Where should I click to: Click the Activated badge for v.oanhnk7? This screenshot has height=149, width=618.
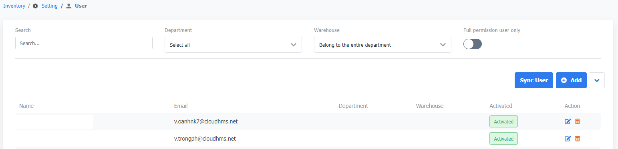point(503,121)
